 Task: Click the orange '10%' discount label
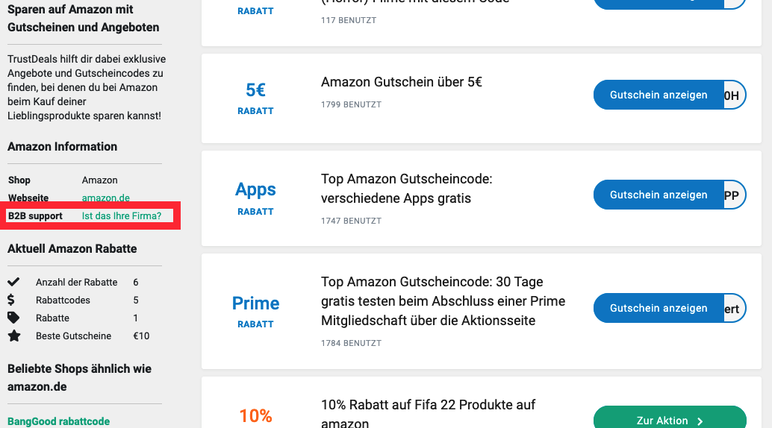coord(255,415)
